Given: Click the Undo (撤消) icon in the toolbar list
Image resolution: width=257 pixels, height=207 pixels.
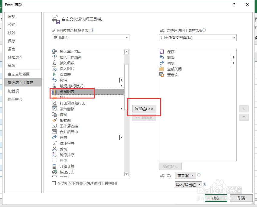Looking at the screenshot, I should point(162,57).
